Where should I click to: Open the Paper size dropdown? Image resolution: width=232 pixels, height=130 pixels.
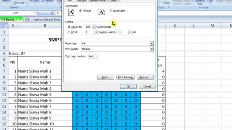point(152,43)
